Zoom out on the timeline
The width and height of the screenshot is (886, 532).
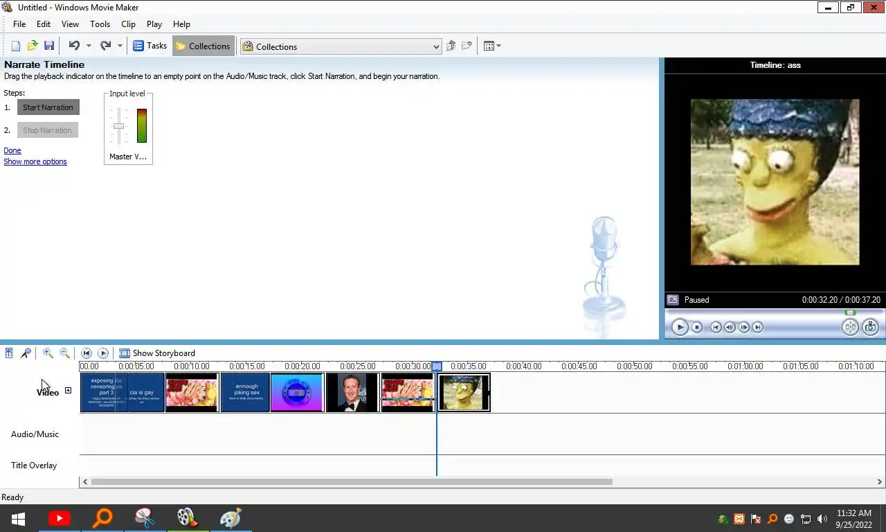(x=64, y=353)
